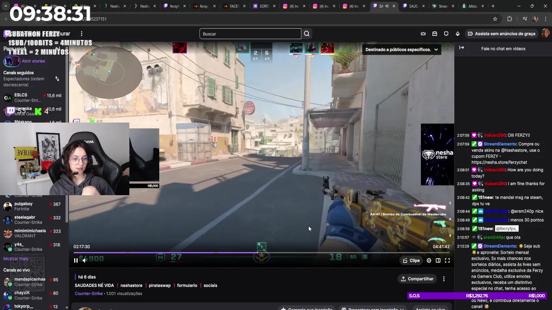The height and width of the screenshot is (310, 552).
Task: Expand the 'Destinado a públicos específicos' dropdown
Action: (401, 50)
